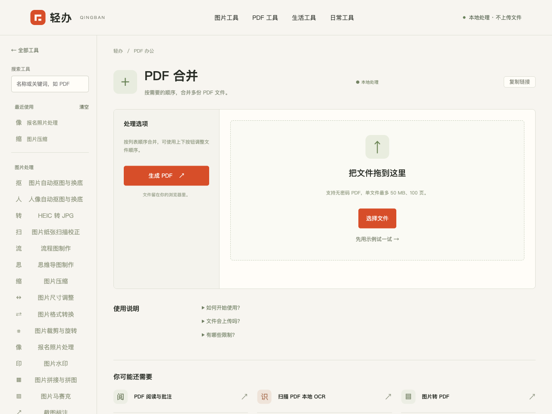Select the swap icon for 图片格式转换
The image size is (552, 414).
click(19, 314)
